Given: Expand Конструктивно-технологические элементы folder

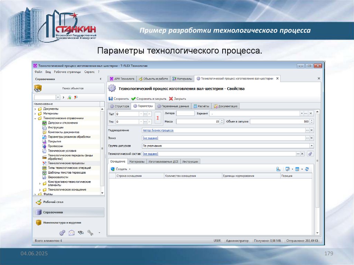Looking at the screenshot, I should pyautogui.click(x=40, y=183).
